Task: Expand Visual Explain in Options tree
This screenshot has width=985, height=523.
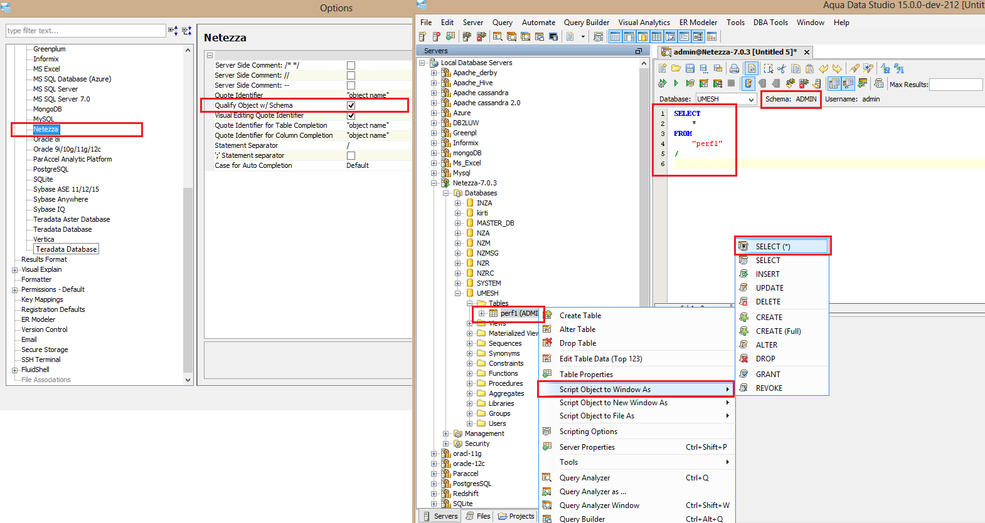Action: click(15, 270)
